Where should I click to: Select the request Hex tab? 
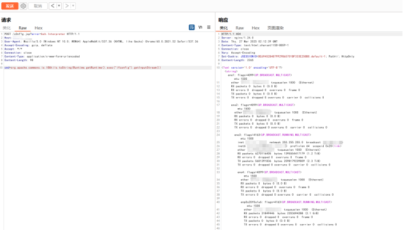(38, 28)
